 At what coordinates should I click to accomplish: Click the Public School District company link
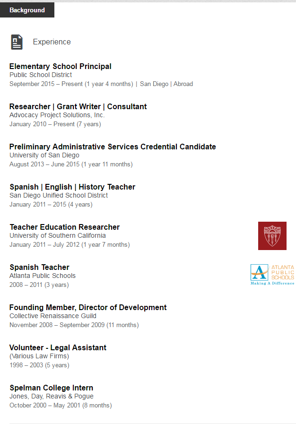(x=41, y=75)
